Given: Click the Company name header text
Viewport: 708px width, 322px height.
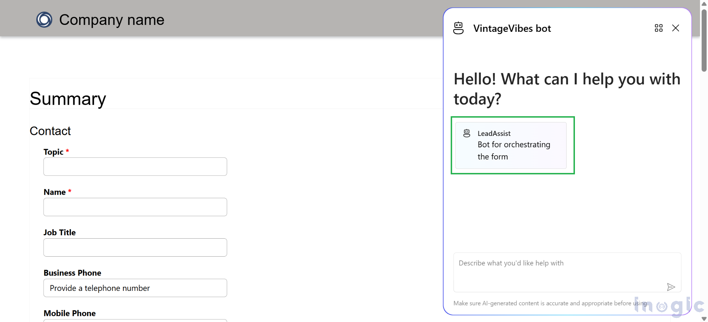Looking at the screenshot, I should 112,20.
